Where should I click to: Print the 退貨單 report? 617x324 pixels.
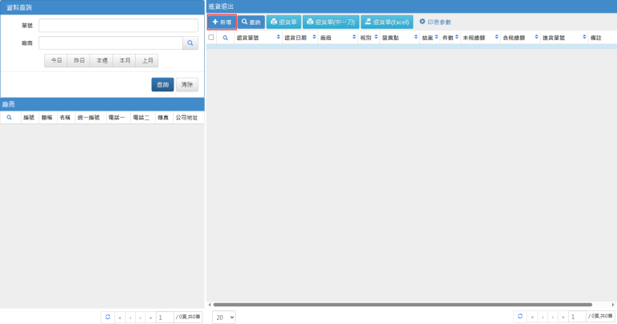[284, 22]
